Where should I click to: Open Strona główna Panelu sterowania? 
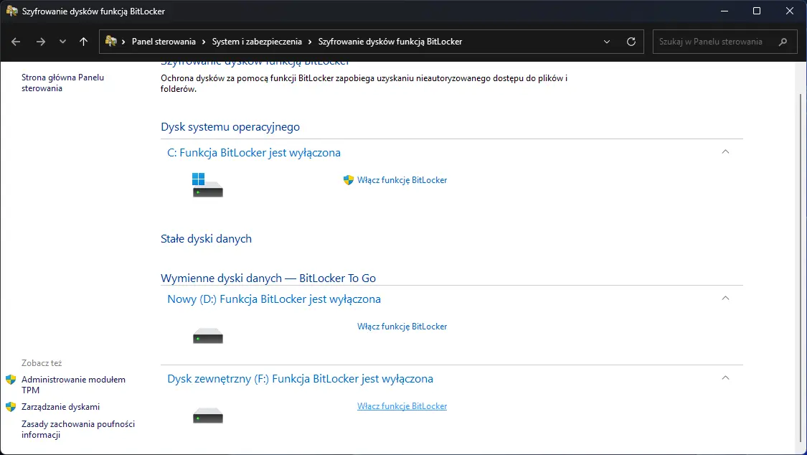[64, 83]
